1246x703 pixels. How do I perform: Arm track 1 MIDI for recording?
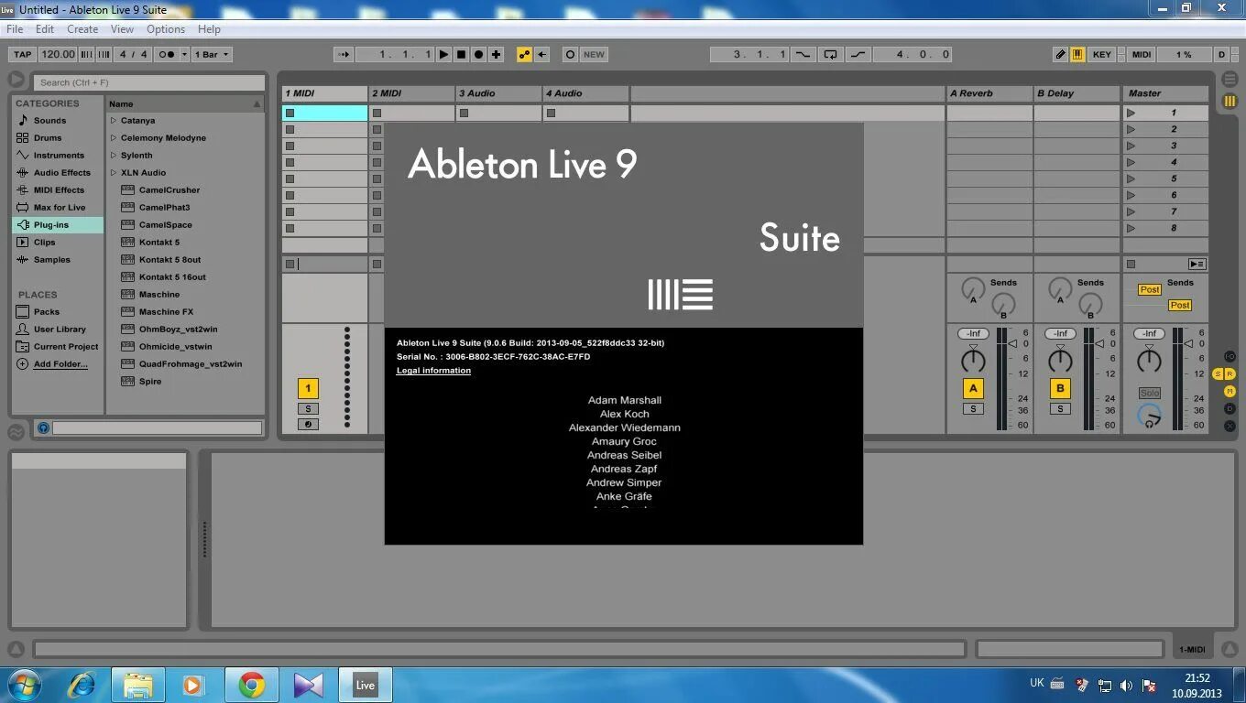[x=308, y=424]
